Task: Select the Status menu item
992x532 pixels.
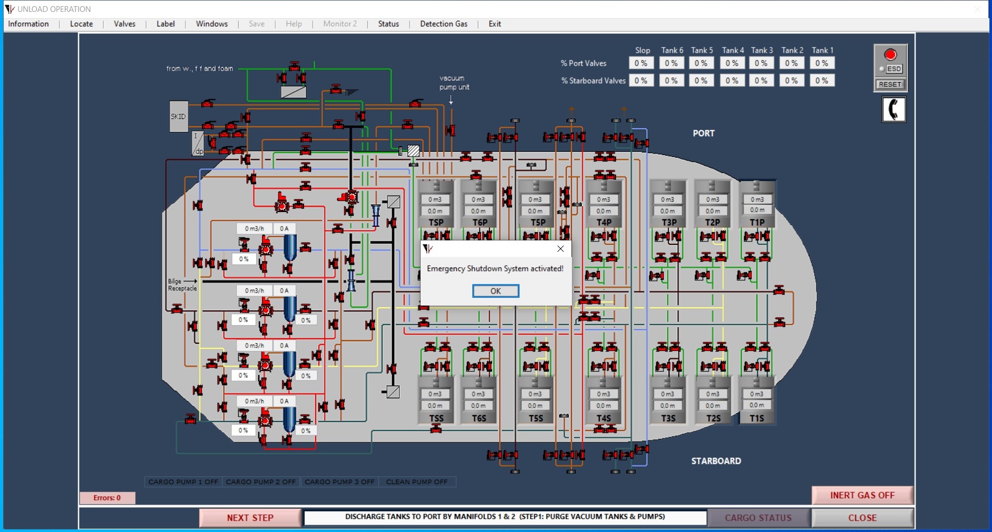Action: point(388,24)
